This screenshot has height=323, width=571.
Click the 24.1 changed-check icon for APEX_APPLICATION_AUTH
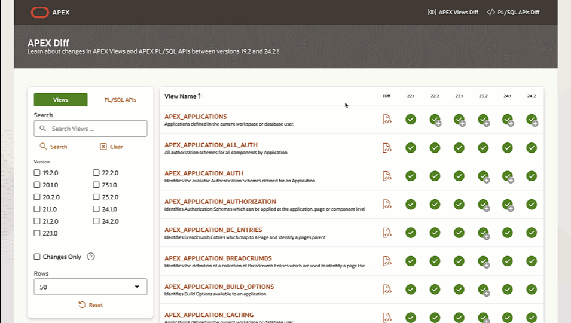click(508, 176)
